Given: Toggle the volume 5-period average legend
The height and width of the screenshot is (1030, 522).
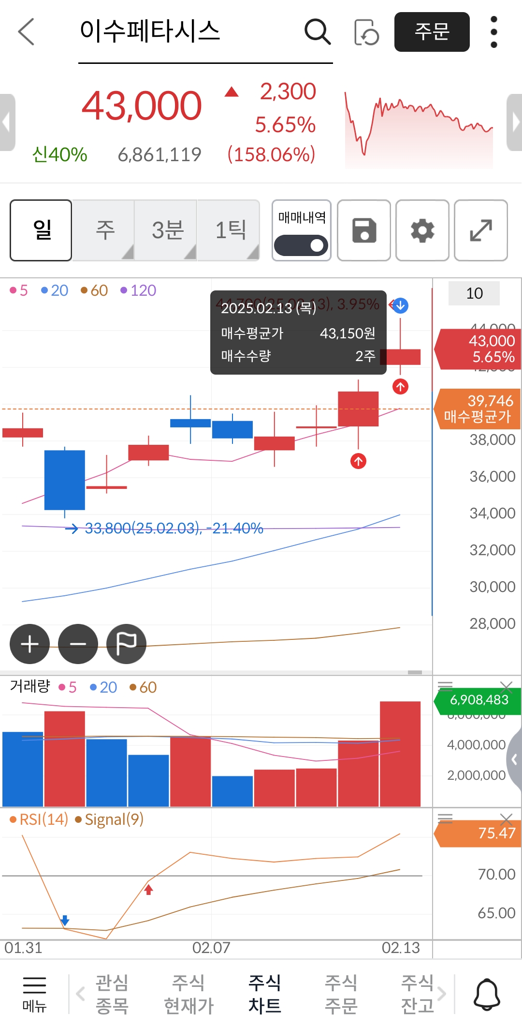Looking at the screenshot, I should point(68,687).
